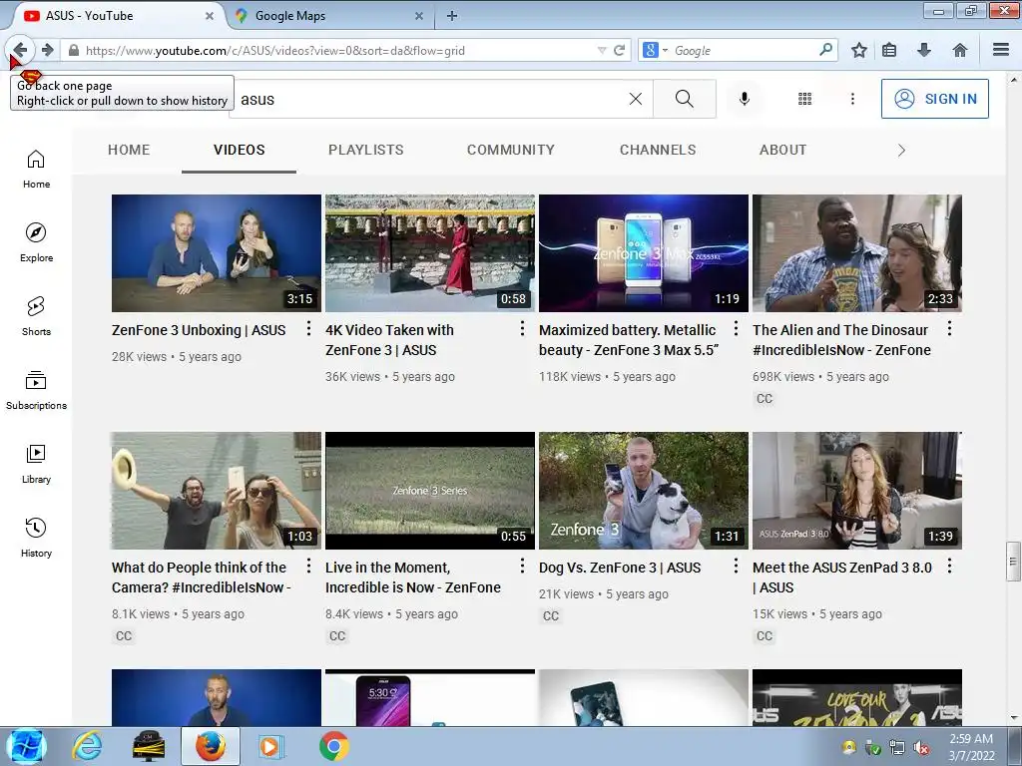Open options for What do People think video

(309, 567)
